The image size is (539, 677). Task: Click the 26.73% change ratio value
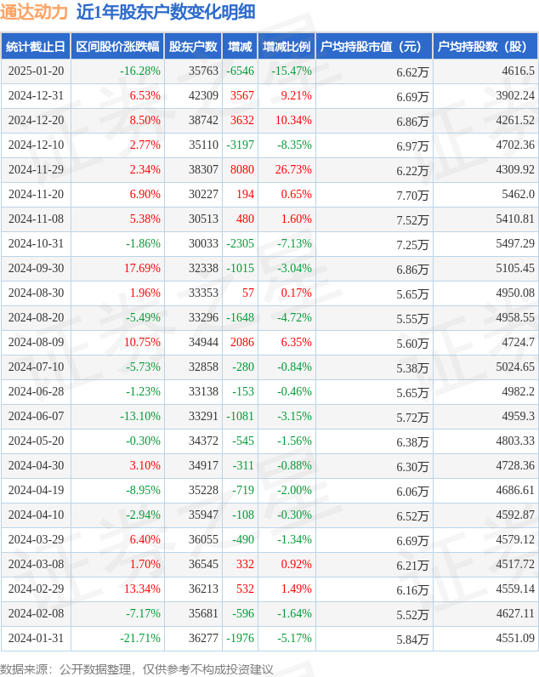293,169
